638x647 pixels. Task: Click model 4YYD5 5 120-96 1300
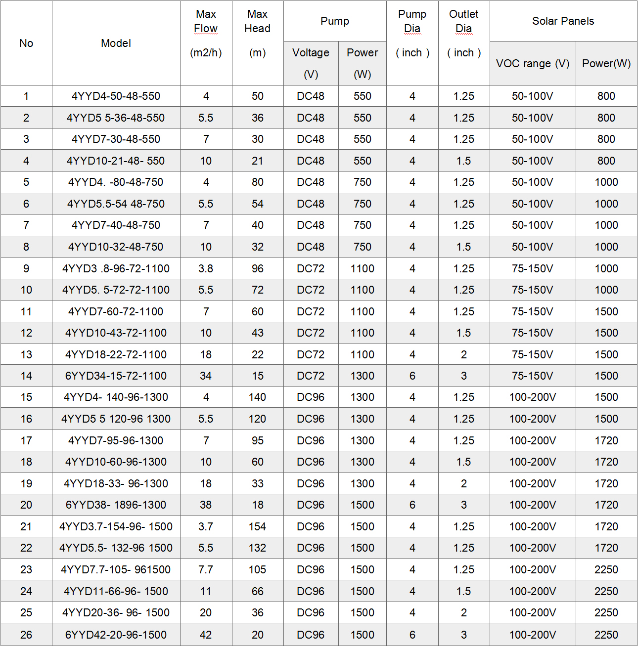coord(116,419)
